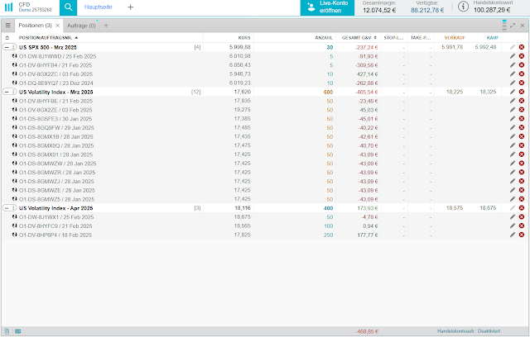This screenshot has width=530, height=337.
Task: Click Handelskontoaufr.: Deaktiviert link
Action: click(469, 331)
